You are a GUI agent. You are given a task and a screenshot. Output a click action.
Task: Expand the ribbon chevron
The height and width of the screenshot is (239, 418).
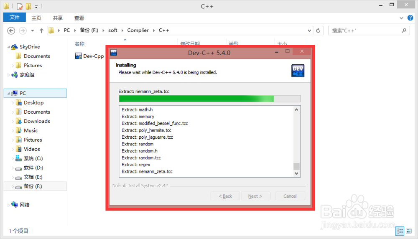coord(401,18)
